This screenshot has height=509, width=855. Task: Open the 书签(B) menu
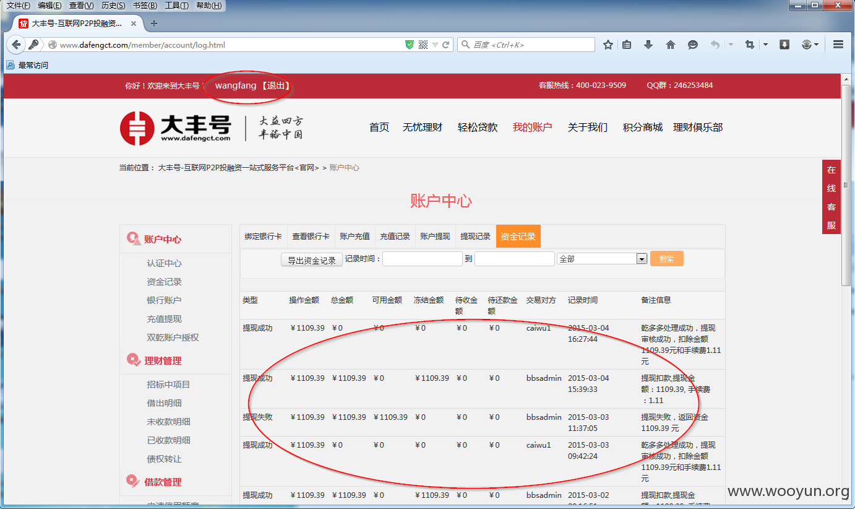pos(145,6)
